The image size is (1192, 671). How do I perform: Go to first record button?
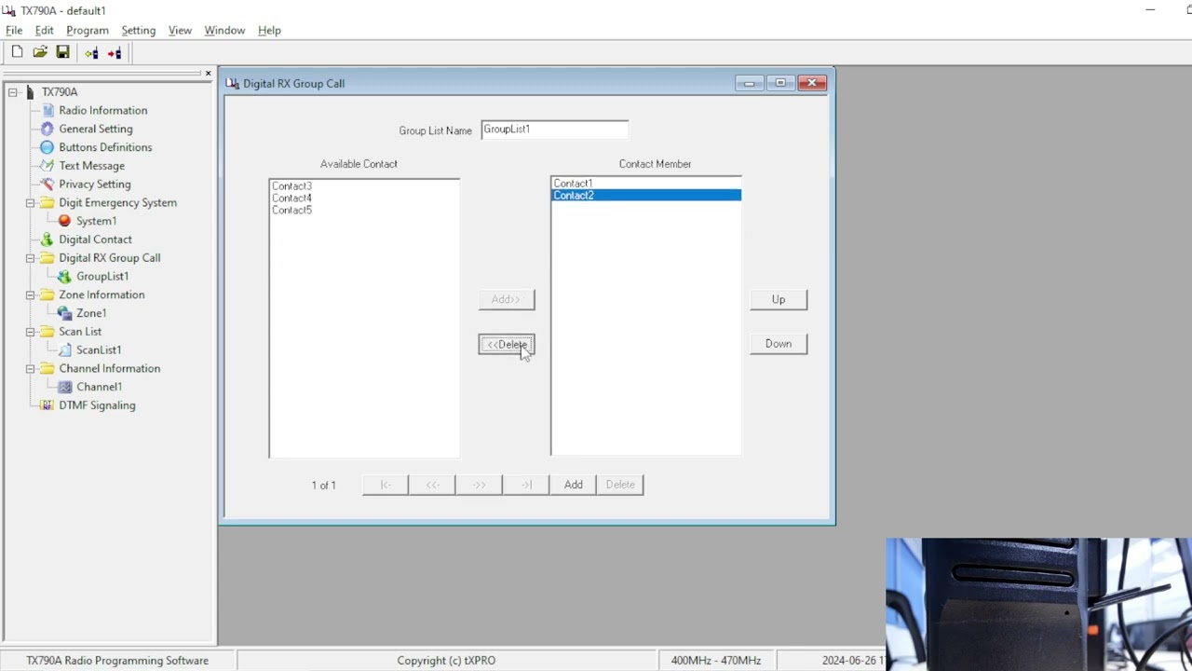point(386,485)
